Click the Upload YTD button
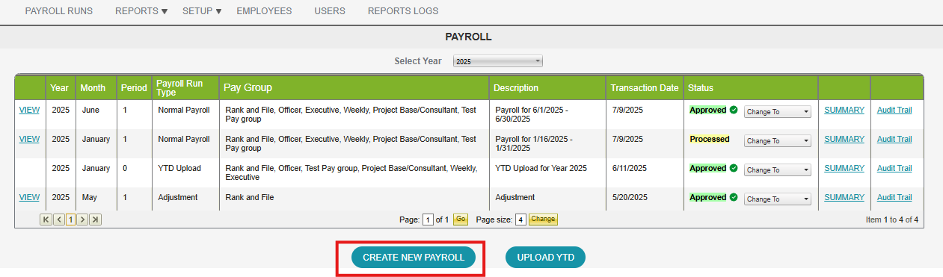Viewport: 943px width, 277px height. tap(545, 257)
